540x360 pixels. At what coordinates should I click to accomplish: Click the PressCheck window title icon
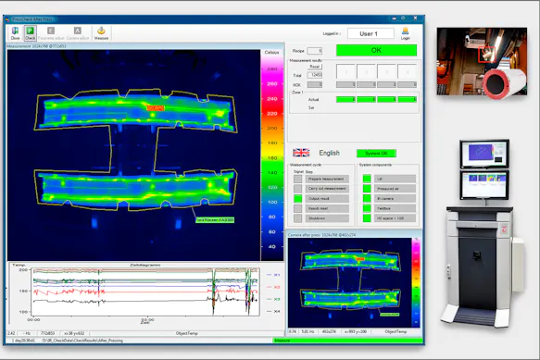[7, 19]
